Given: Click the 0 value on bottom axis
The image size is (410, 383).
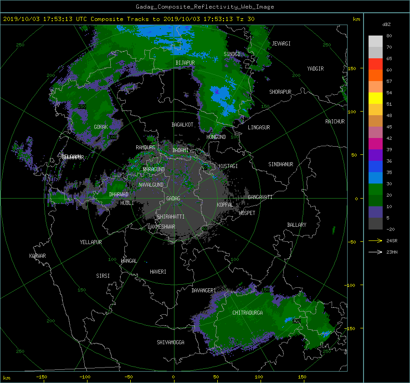Looking at the screenshot, I should [x=173, y=377].
